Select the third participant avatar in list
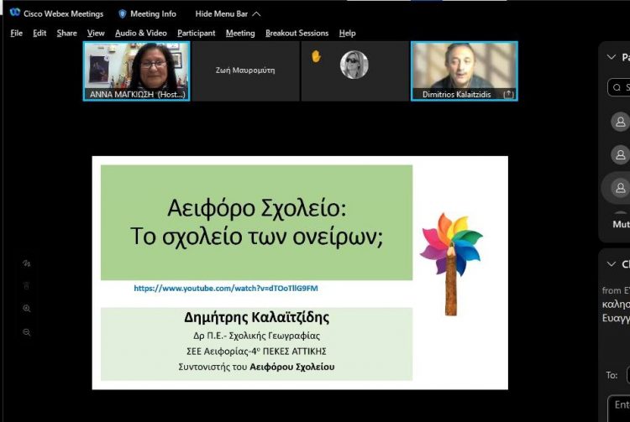 point(621,188)
